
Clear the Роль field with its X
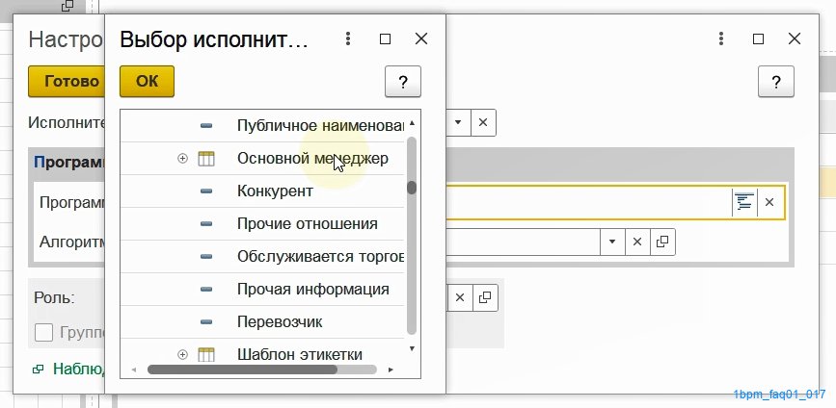click(x=460, y=297)
